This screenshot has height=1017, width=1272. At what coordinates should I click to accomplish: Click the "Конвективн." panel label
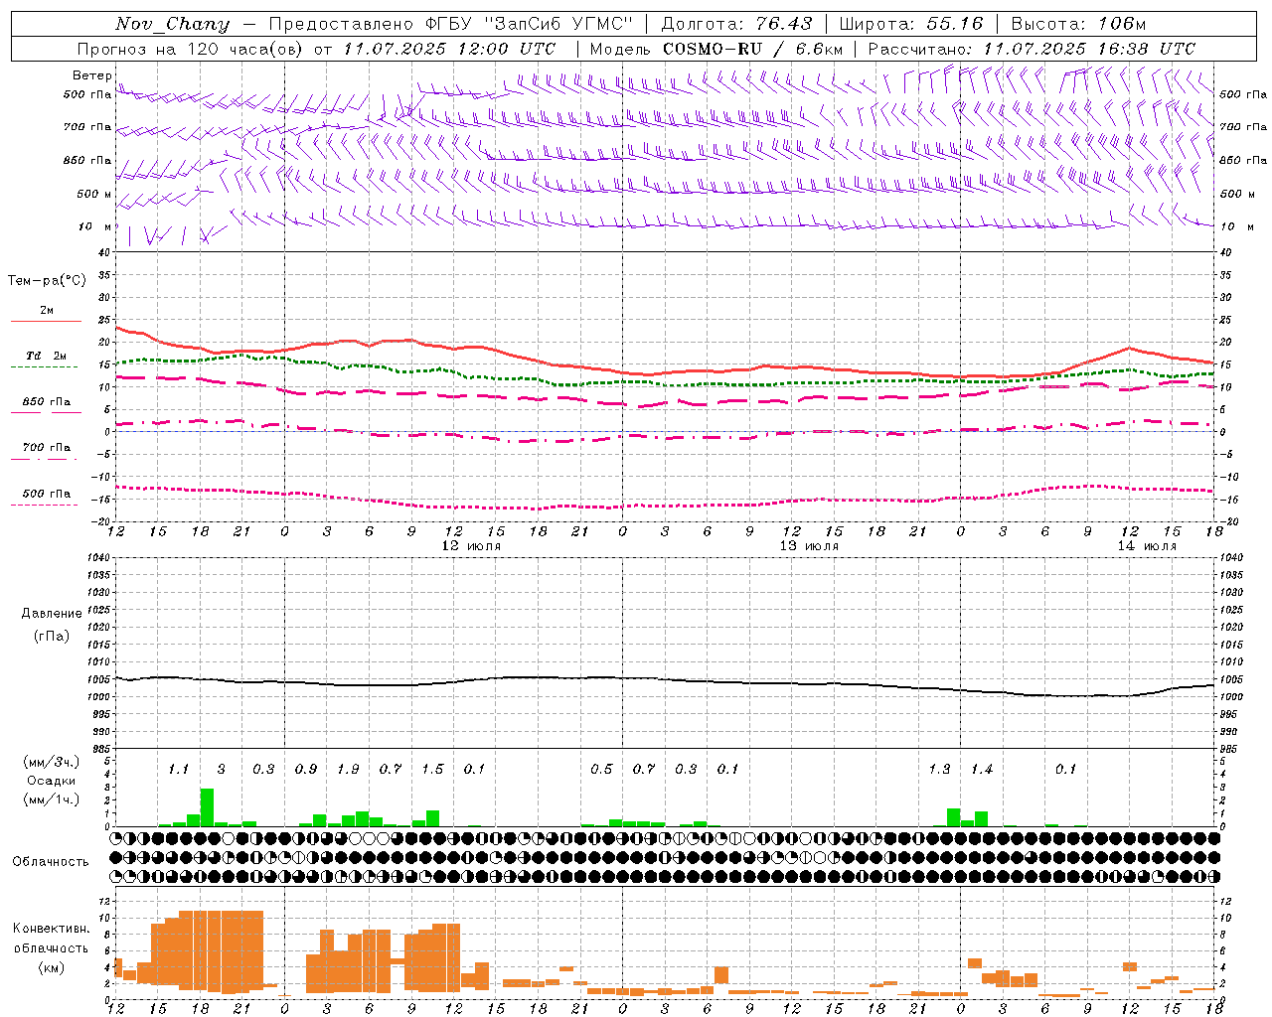(x=51, y=929)
